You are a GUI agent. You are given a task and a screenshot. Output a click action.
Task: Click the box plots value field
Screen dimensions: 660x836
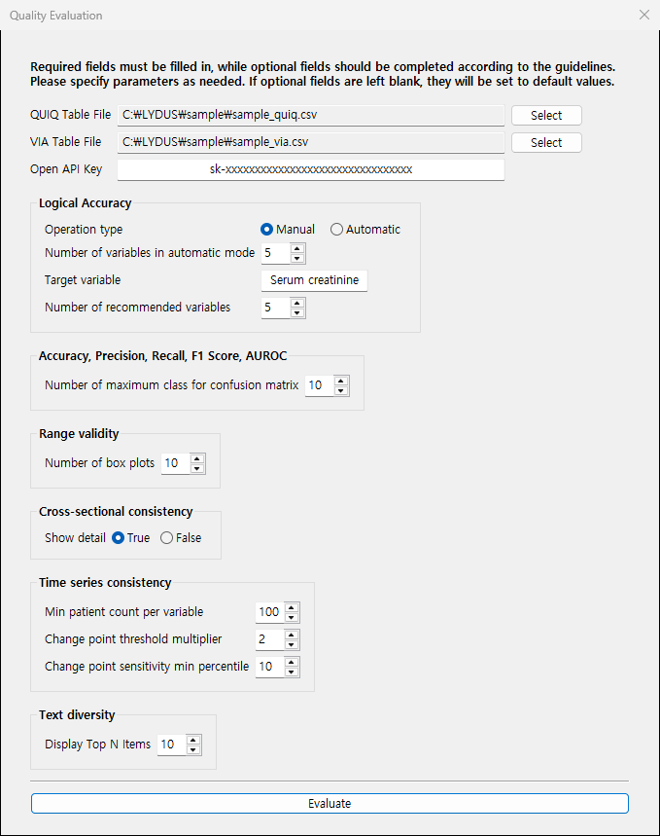coord(176,463)
